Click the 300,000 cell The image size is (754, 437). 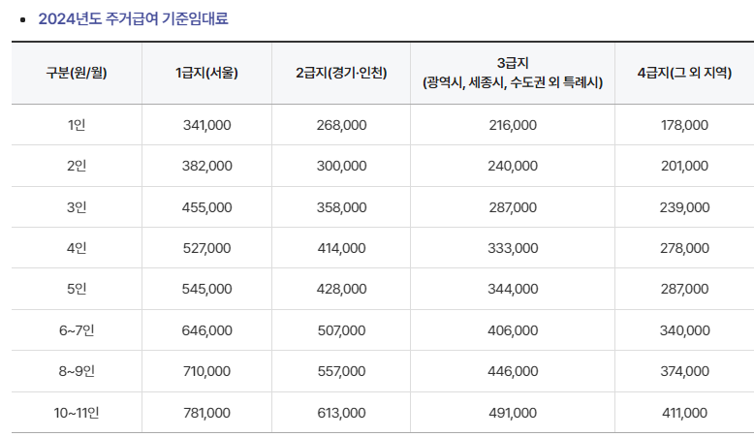[341, 166]
